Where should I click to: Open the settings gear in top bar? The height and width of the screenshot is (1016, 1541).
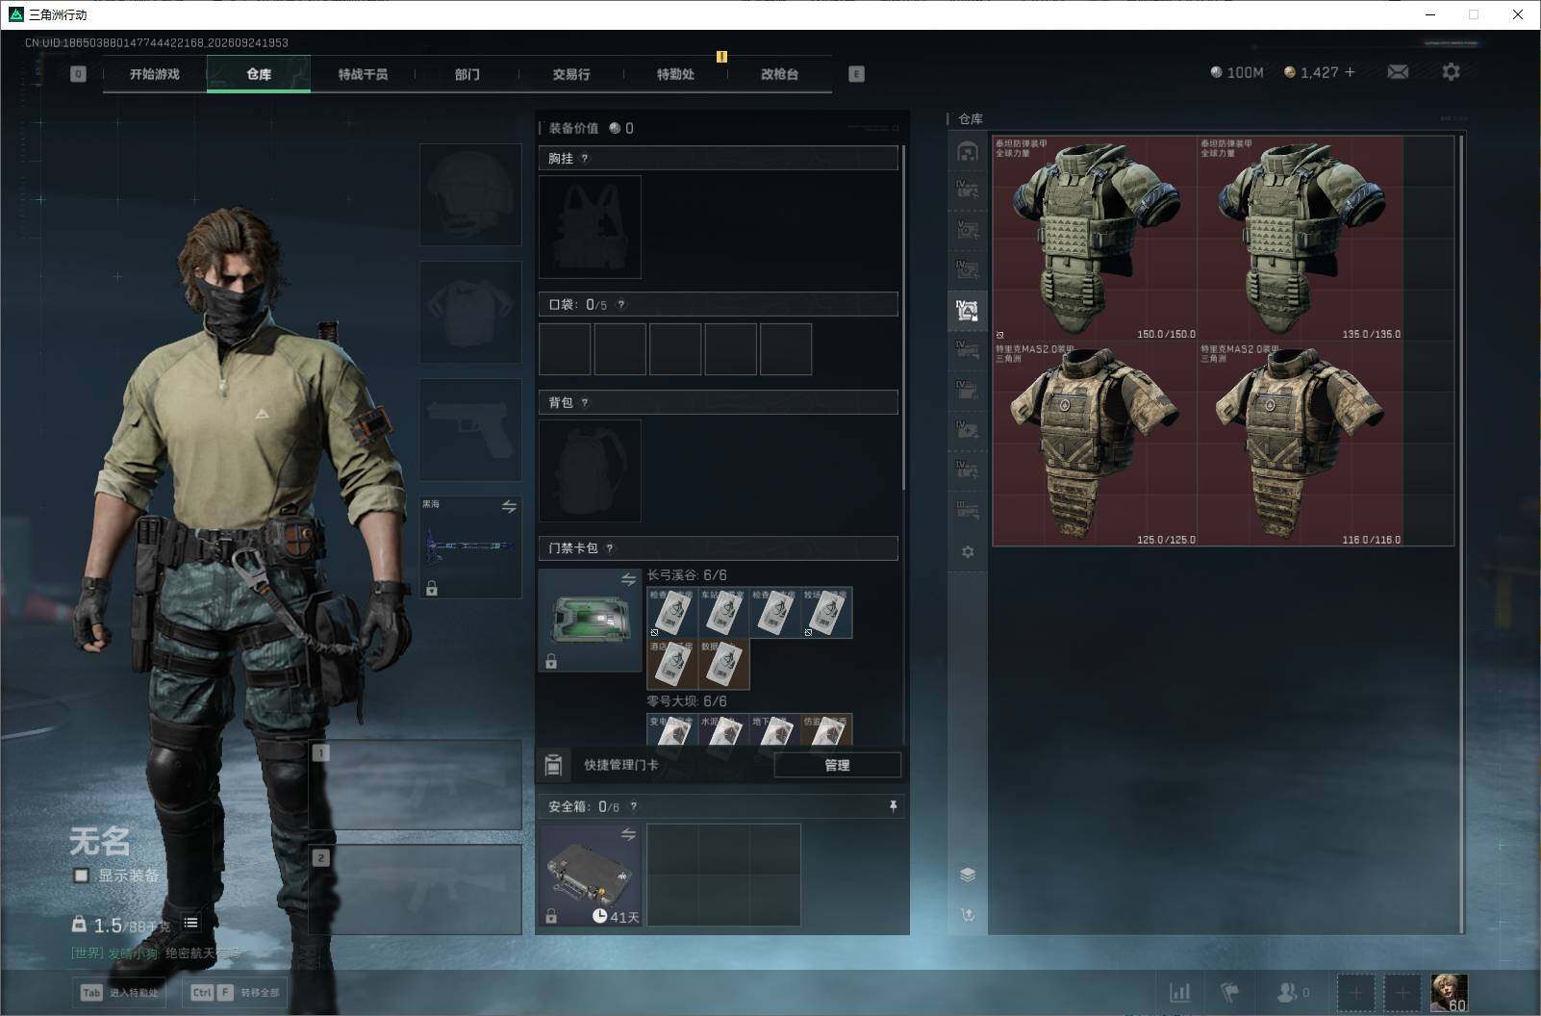pyautogui.click(x=1451, y=72)
